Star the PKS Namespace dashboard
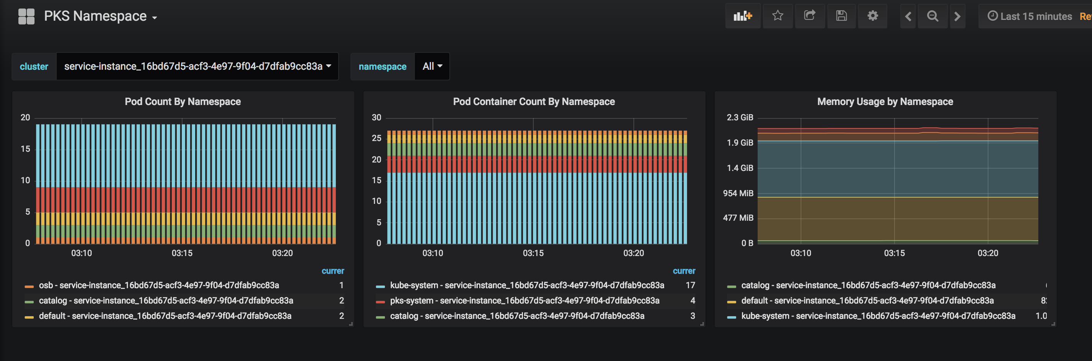The image size is (1092, 361). (778, 16)
